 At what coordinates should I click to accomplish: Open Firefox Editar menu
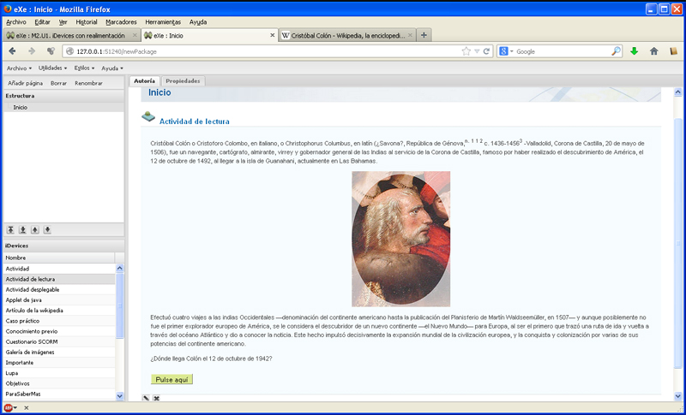coord(42,21)
